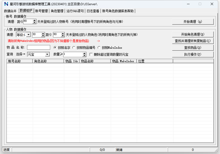
Task: Select 按照名字 radio button
Action: [55, 48]
